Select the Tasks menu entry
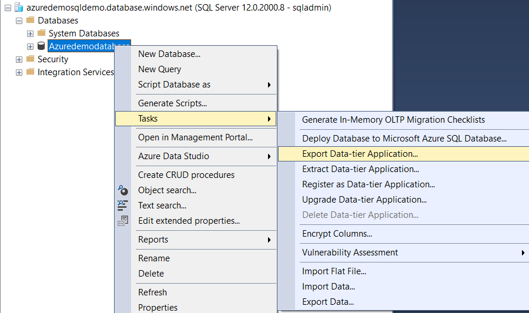Viewport: 529px width, 313px height. (196, 119)
